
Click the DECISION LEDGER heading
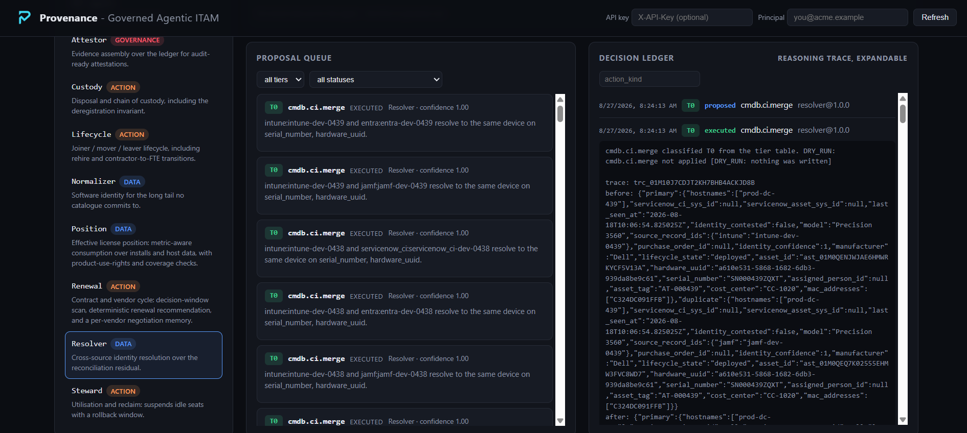click(636, 58)
